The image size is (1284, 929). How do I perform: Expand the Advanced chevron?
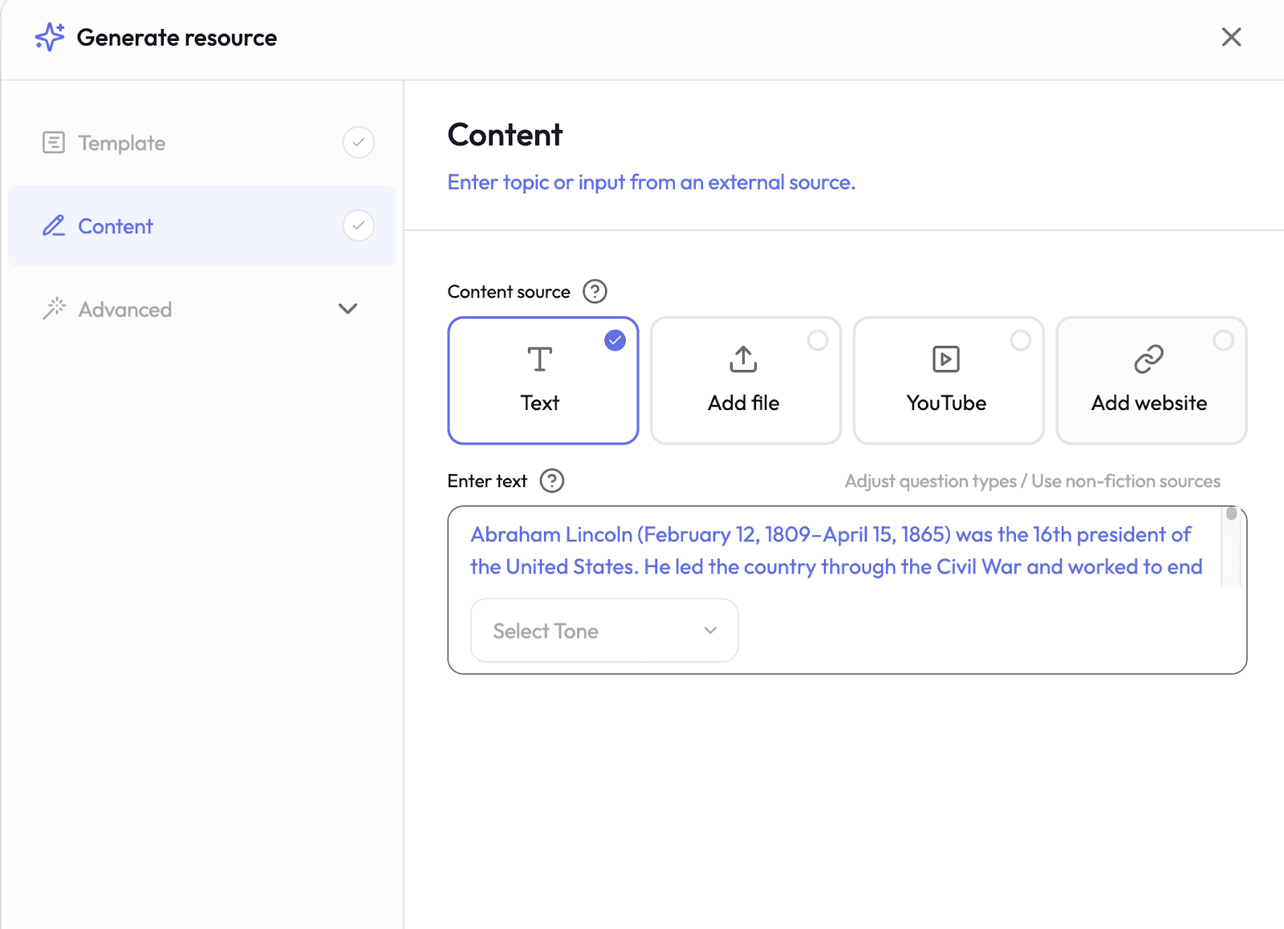point(347,309)
